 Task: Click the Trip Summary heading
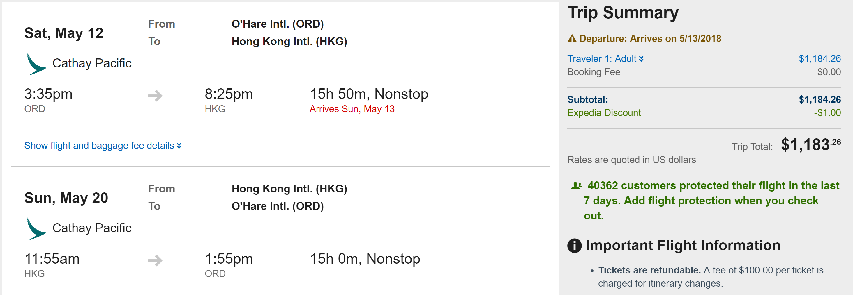pos(623,13)
